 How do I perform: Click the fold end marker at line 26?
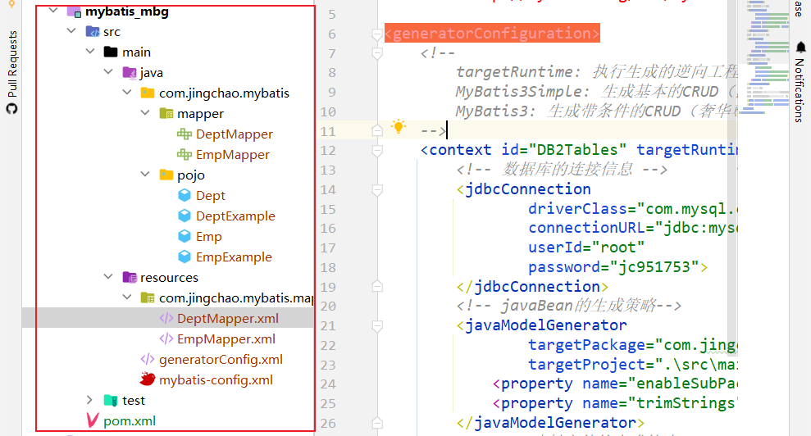click(x=377, y=423)
